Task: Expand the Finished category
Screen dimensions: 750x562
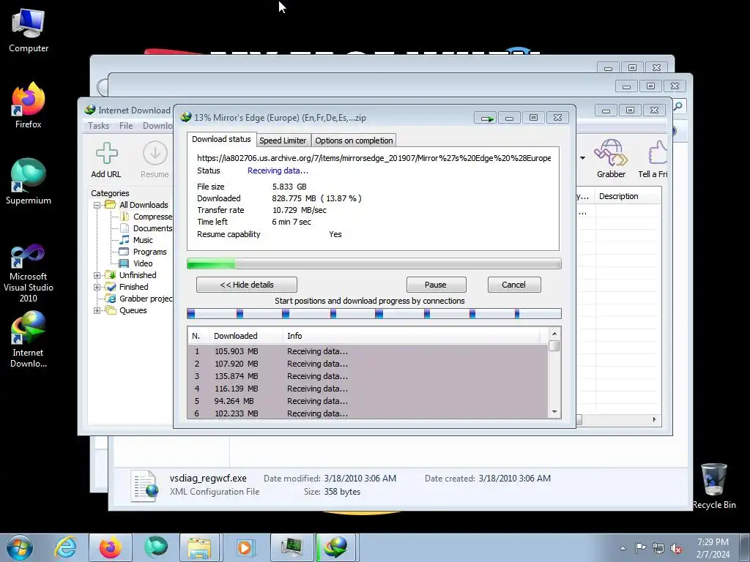Action: (97, 287)
